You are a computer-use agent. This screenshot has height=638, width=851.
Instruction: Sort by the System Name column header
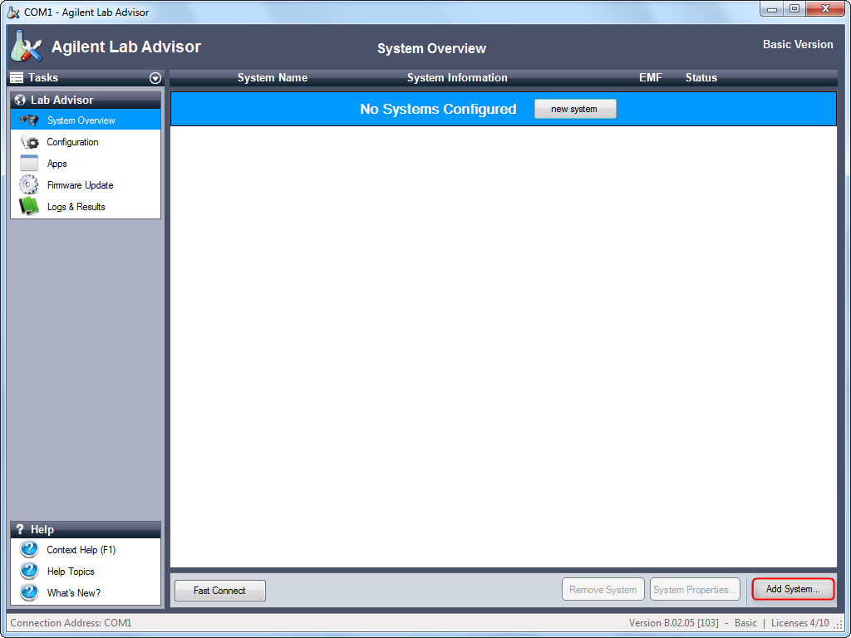[272, 78]
